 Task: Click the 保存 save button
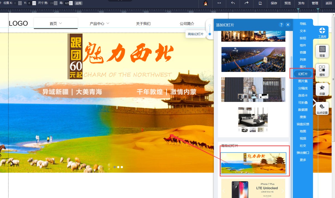click(x=274, y=3)
